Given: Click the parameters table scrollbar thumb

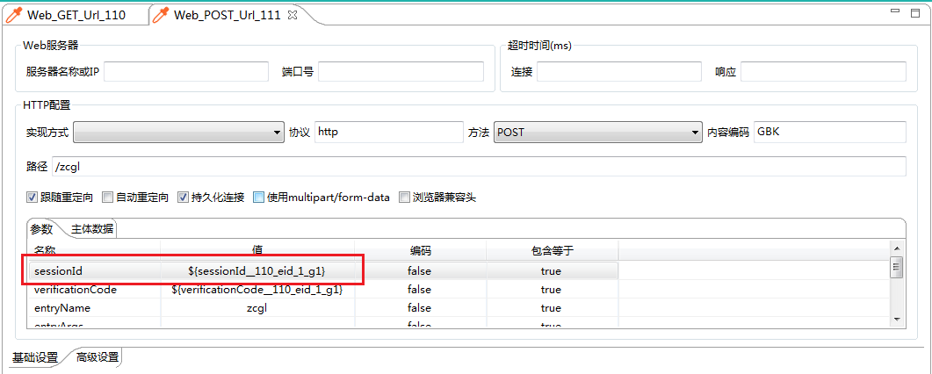Looking at the screenshot, I should (x=897, y=267).
